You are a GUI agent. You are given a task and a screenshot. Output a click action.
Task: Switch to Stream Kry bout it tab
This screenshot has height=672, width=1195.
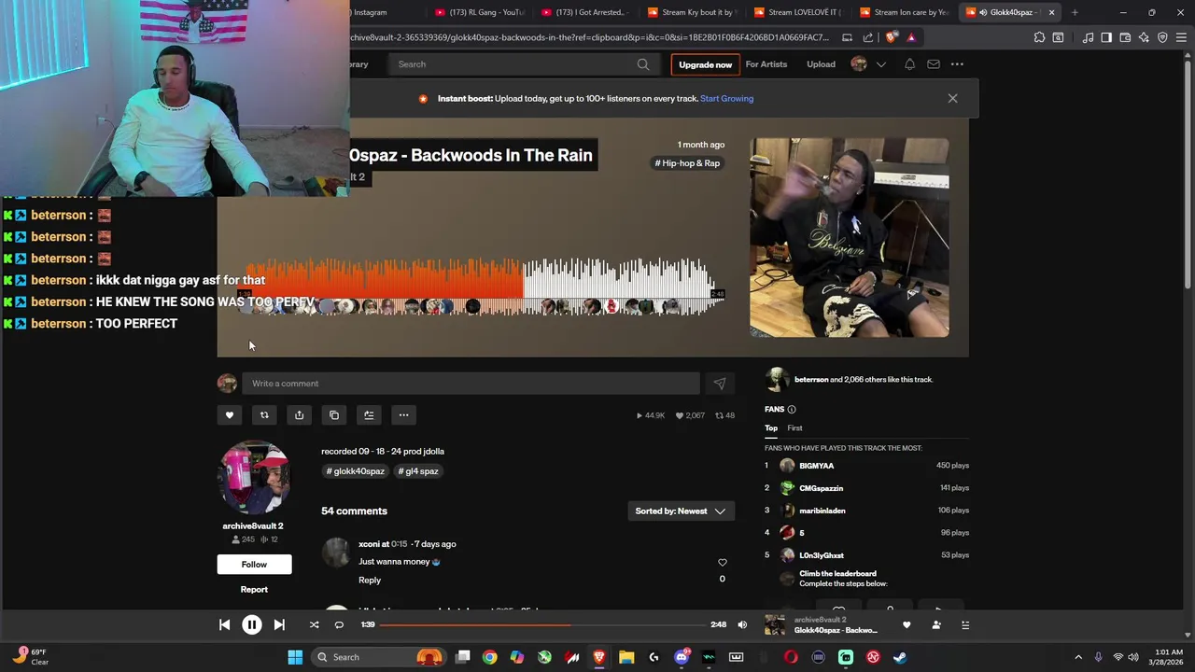tap(696, 12)
